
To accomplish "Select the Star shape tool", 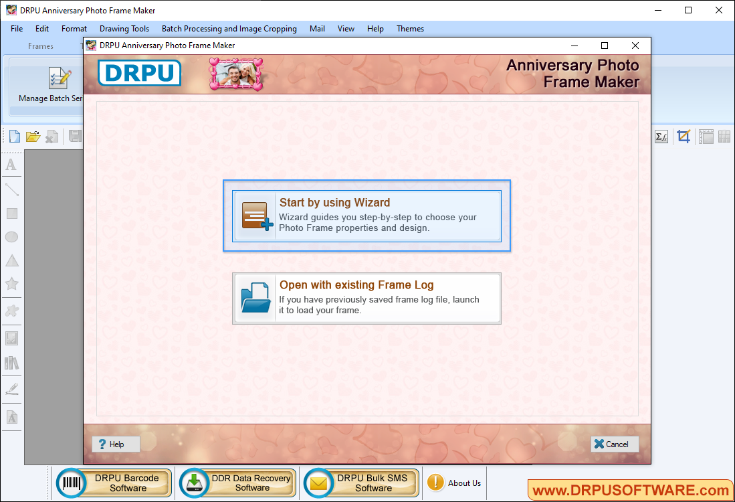I will (x=11, y=284).
